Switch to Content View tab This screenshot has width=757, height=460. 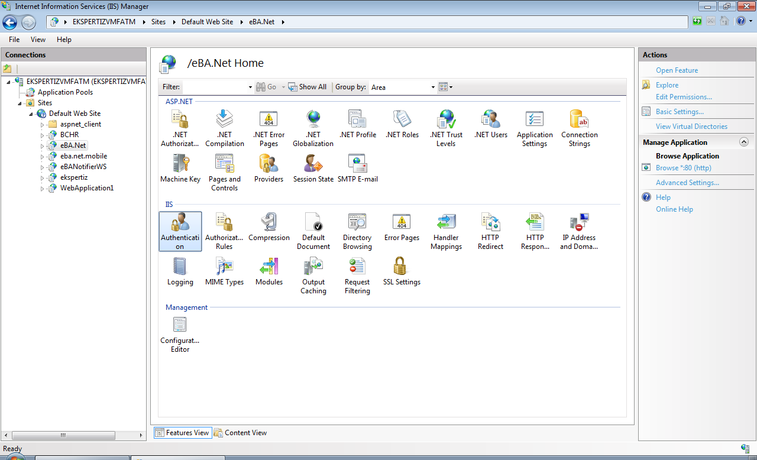[241, 433]
